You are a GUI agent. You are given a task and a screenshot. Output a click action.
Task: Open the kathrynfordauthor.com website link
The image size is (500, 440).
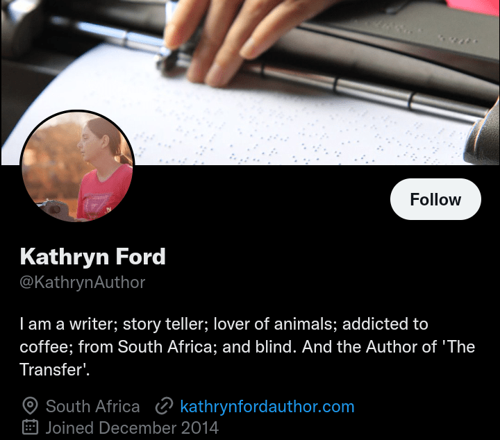tap(267, 406)
